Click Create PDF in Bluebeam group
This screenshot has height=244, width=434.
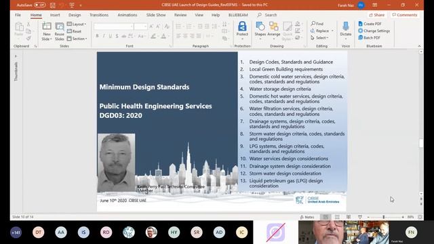(370, 24)
